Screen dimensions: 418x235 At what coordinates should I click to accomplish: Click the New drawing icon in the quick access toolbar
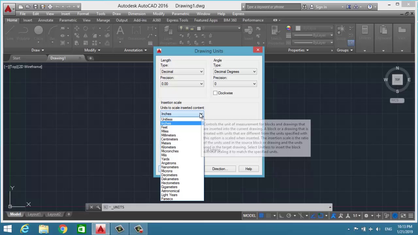21,7
